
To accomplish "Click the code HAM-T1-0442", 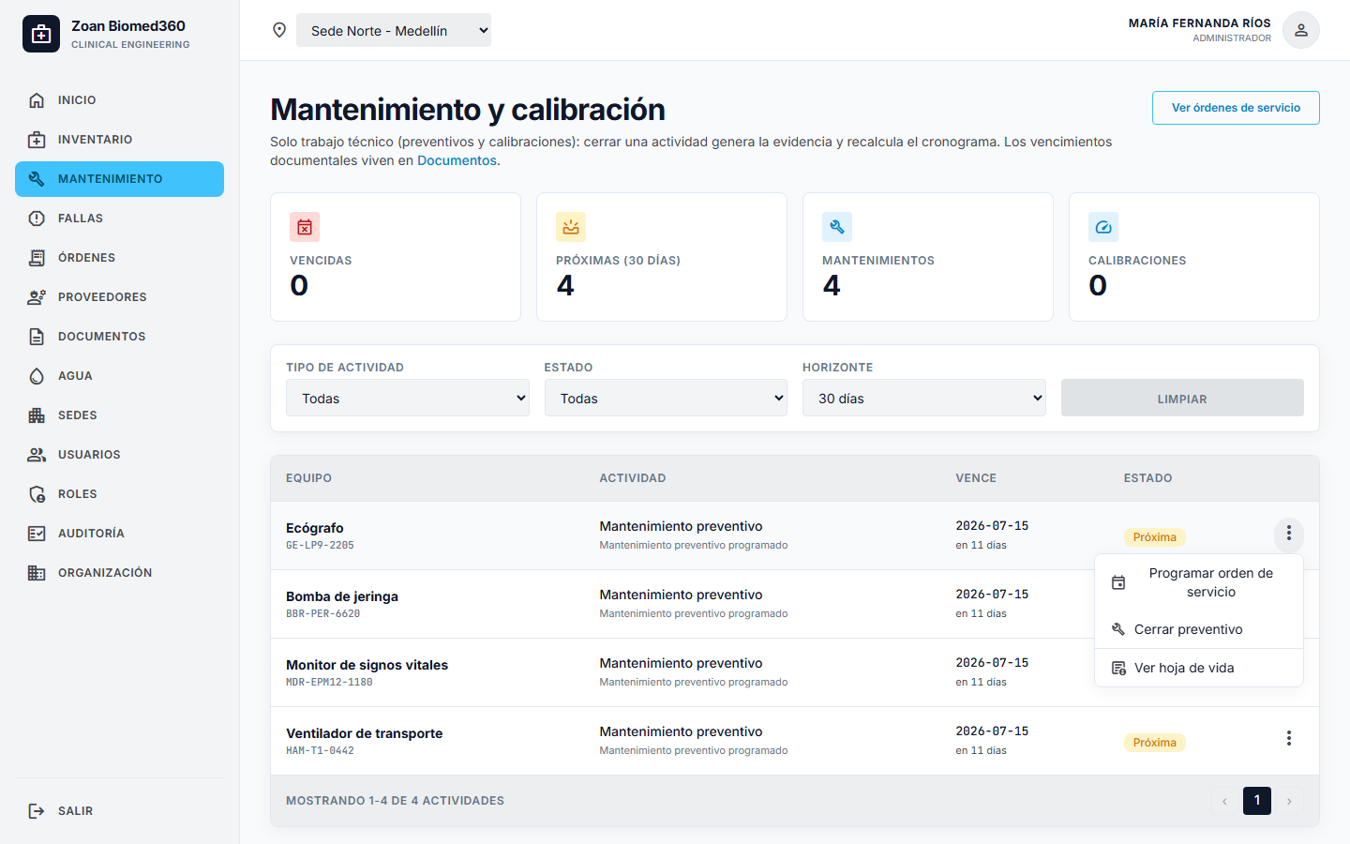I will (x=320, y=750).
